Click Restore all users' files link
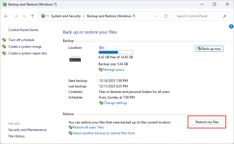Image resolution: width=234 pixels, height=144 pixels. coord(88,127)
